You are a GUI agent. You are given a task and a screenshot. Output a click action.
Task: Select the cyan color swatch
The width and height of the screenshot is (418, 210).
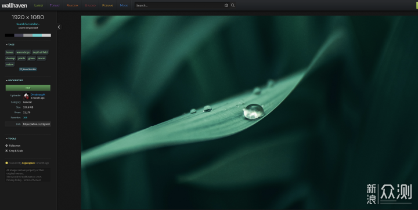[x=37, y=35]
